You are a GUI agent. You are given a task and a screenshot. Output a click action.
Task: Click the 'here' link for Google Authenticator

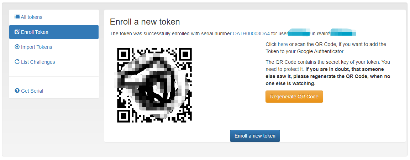283,44
